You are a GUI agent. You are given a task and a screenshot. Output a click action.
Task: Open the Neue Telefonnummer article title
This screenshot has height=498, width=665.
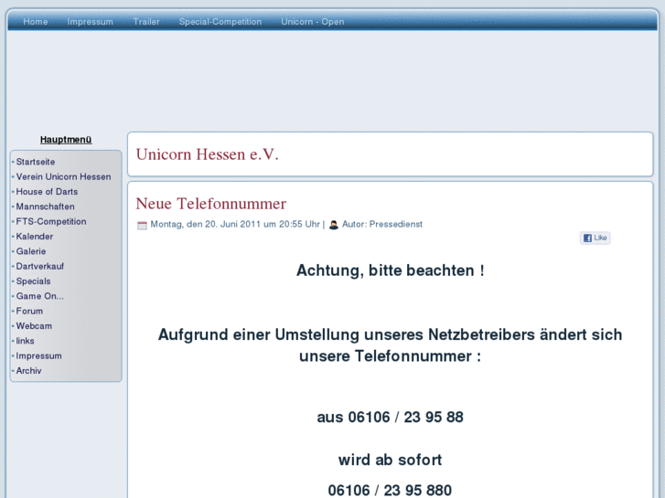click(210, 204)
